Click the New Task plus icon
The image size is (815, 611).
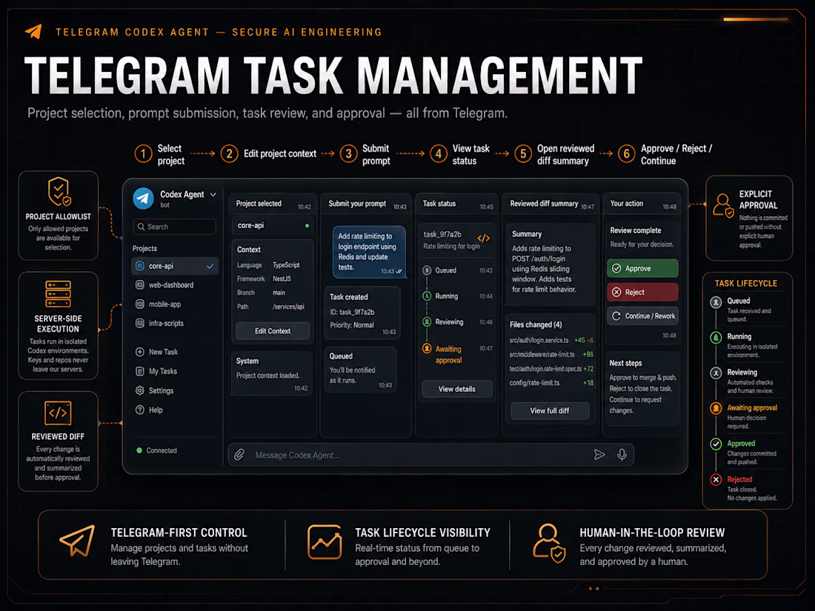tap(140, 352)
